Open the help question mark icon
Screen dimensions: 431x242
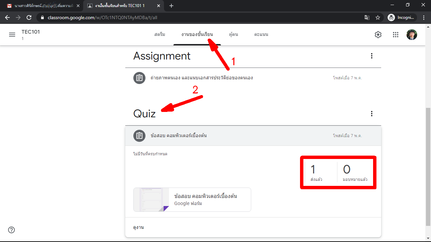pyautogui.click(x=11, y=230)
